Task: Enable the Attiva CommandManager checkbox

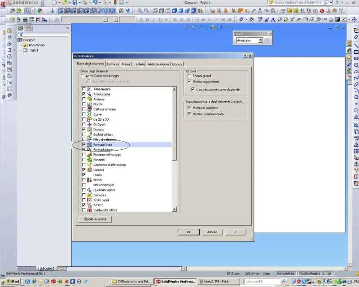Action: click(83, 76)
